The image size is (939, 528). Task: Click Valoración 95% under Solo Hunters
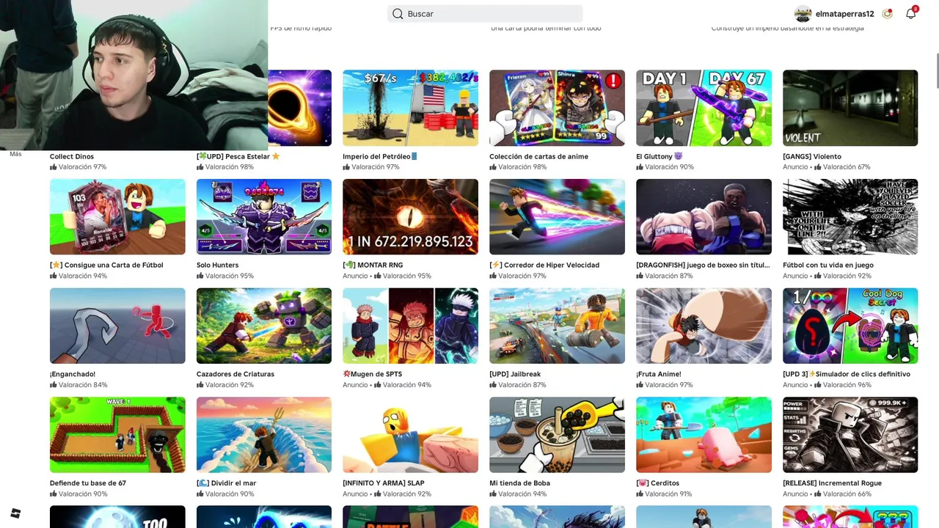(x=225, y=276)
